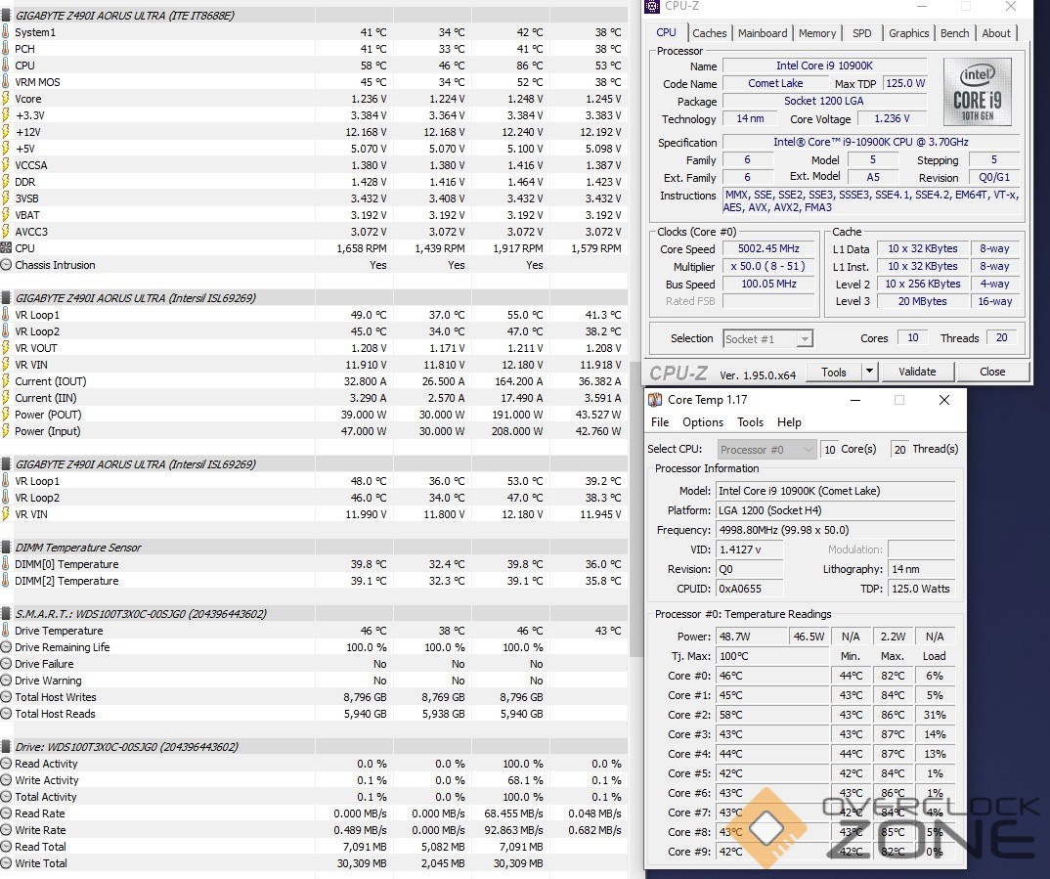Click the Chassis Intrusion status icon
Viewport: 1050px width, 879px height.
(x=6, y=265)
